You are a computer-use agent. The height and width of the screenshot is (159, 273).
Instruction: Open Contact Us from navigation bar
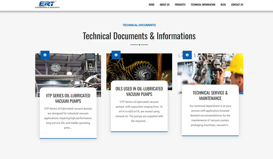tap(237, 5)
